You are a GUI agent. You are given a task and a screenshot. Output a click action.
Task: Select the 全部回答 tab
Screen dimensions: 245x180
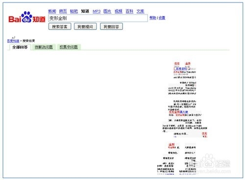tap(20, 47)
